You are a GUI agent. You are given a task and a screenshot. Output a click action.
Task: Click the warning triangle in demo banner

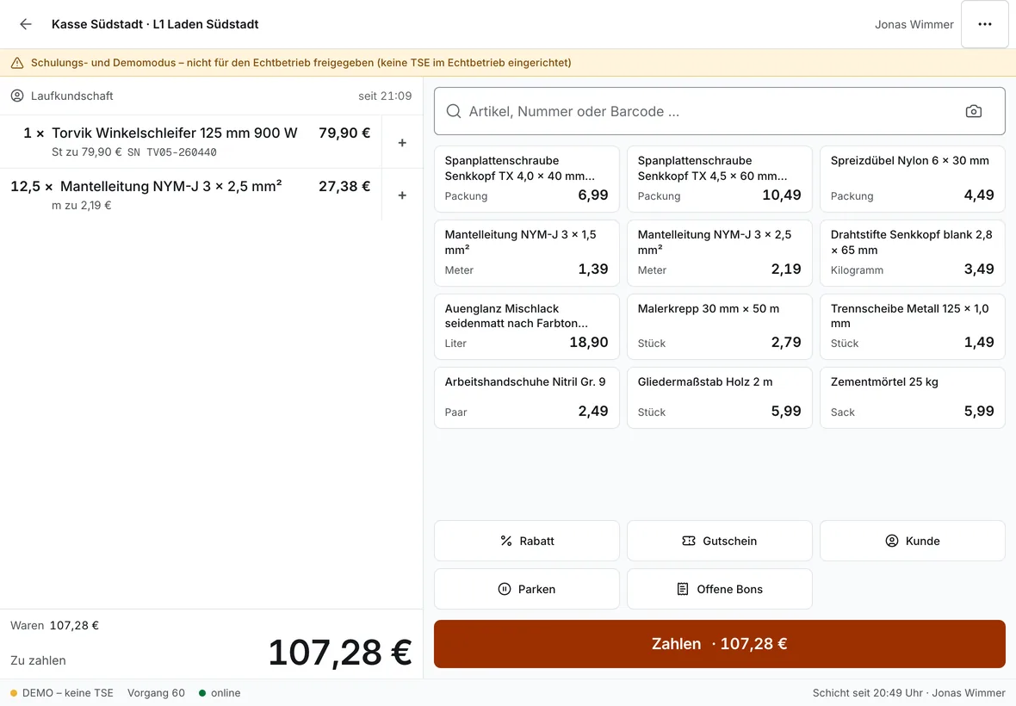pos(17,63)
